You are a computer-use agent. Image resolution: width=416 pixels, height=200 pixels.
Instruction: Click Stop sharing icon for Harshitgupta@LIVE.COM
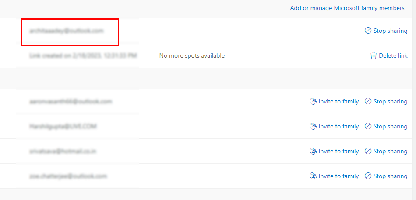(x=368, y=126)
